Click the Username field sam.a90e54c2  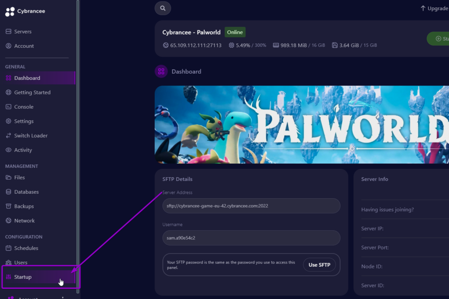click(251, 238)
